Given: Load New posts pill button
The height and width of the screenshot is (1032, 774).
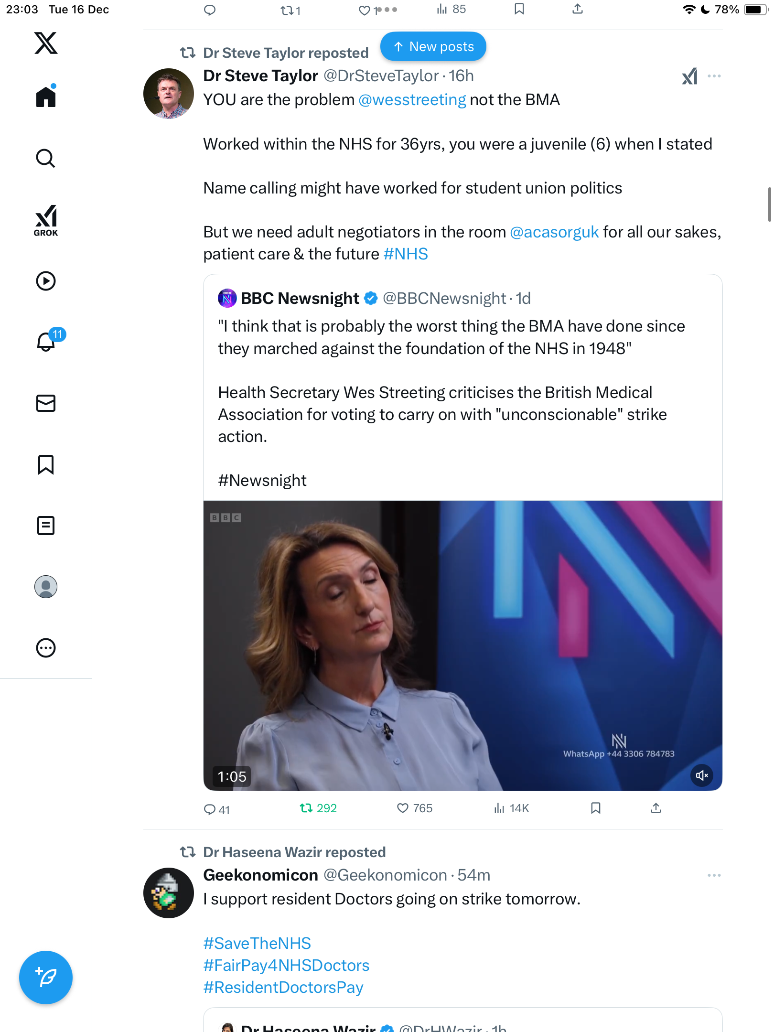Looking at the screenshot, I should tap(433, 47).
